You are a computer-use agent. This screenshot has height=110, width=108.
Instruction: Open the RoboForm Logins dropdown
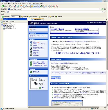24,17
